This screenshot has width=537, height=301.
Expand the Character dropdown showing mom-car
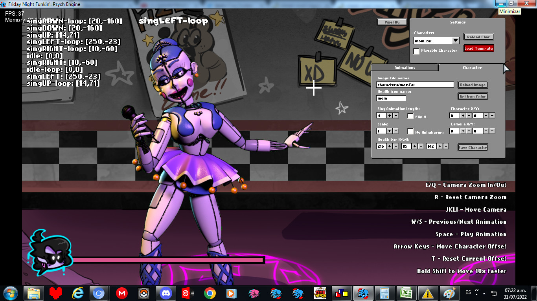click(x=455, y=41)
